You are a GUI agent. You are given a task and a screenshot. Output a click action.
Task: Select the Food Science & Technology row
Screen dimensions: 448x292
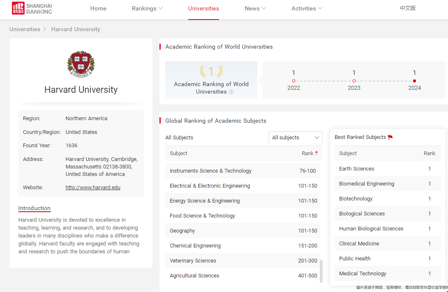pyautogui.click(x=242, y=216)
